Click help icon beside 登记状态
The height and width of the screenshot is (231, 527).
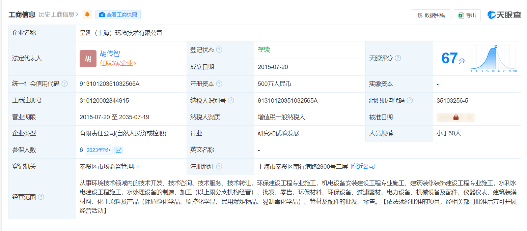click(x=219, y=50)
